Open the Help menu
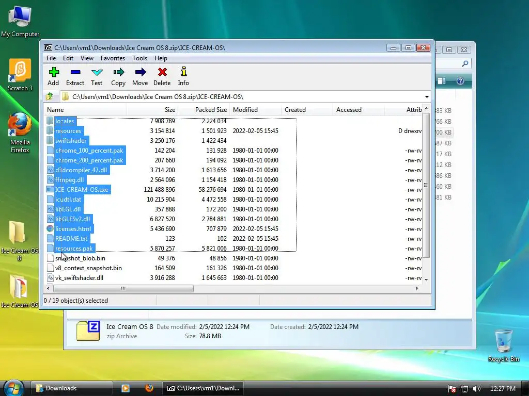This screenshot has height=396, width=529. point(161,58)
